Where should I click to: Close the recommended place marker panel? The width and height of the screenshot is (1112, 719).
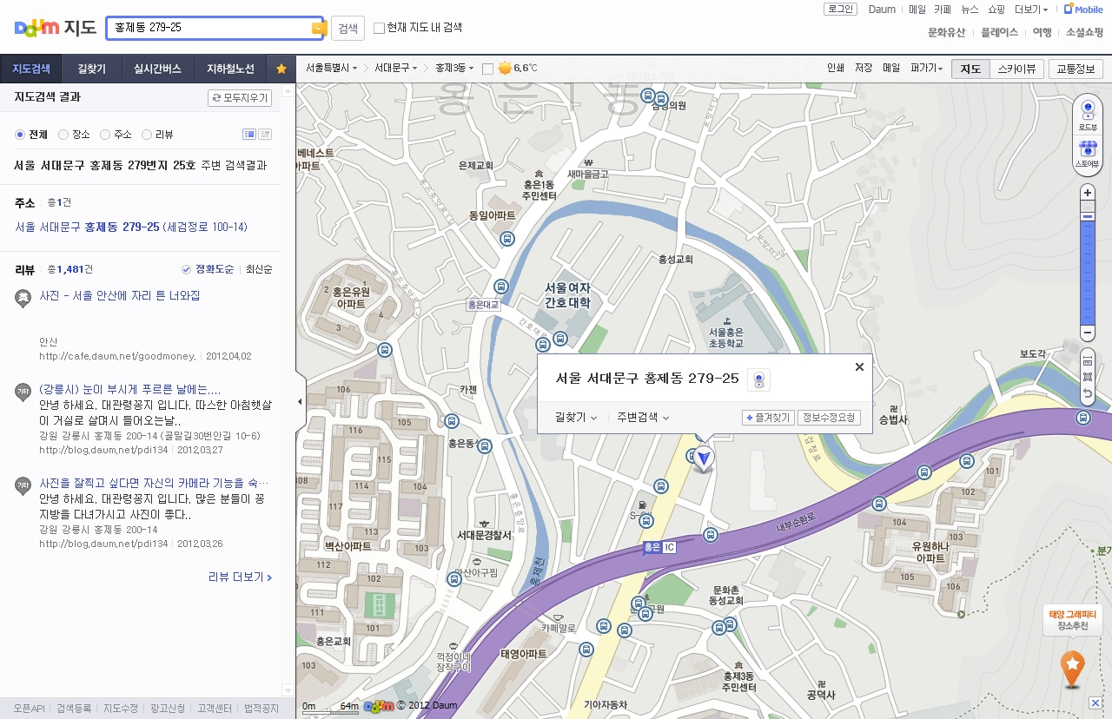click(1095, 703)
